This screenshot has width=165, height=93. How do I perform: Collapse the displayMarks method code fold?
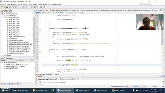point(40,30)
